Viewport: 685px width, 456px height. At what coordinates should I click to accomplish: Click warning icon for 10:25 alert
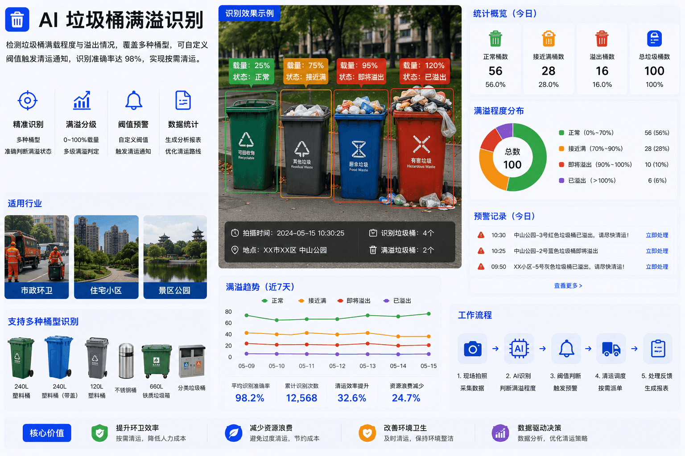coord(481,251)
